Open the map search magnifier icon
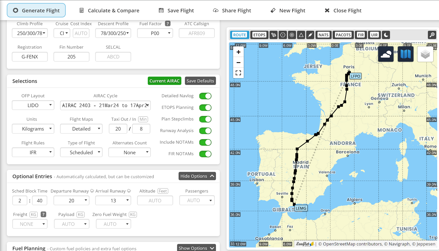 click(x=432, y=35)
